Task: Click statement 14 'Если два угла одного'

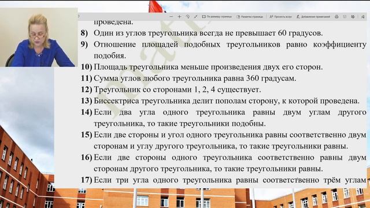Action: pos(224,118)
